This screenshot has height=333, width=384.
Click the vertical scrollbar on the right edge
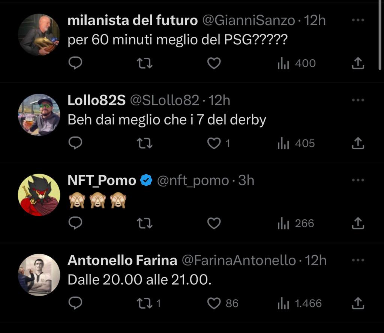[380, 36]
